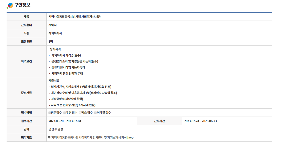Click the 자격요건 row label
Viewport: 291px width, 144px height.
point(26,61)
